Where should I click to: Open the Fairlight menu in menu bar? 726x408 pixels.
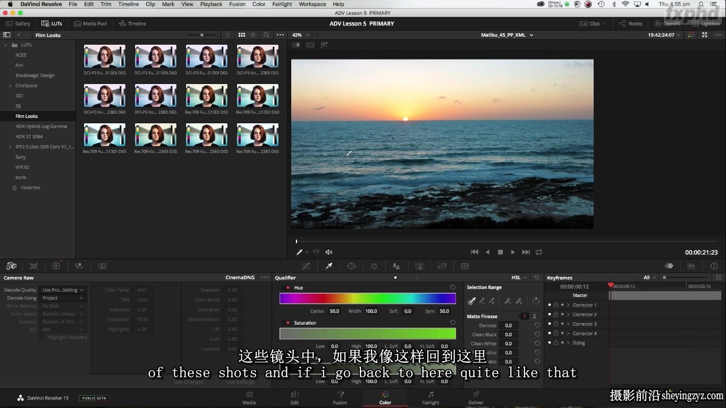tap(282, 4)
